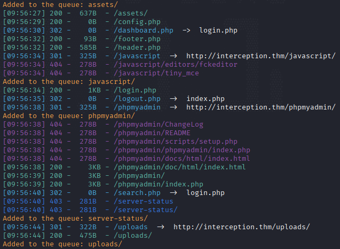Click /phpmyadmin/doc/html/index.html path
This screenshot has height=249, width=340.
(180, 167)
